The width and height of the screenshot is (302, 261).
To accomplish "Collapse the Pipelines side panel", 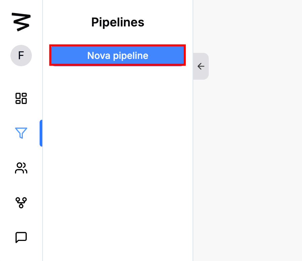I will point(201,66).
